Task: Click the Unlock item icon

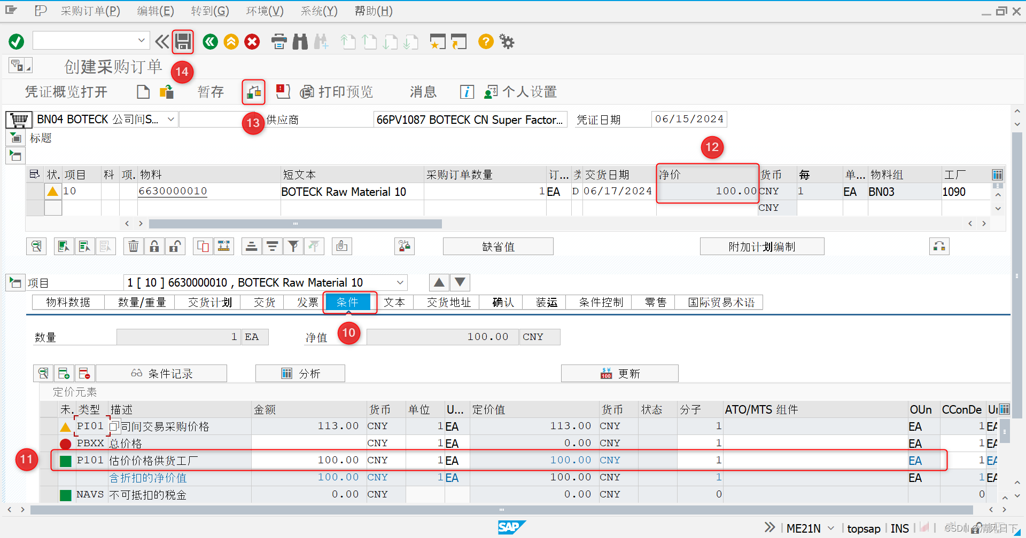Action: coord(175,246)
